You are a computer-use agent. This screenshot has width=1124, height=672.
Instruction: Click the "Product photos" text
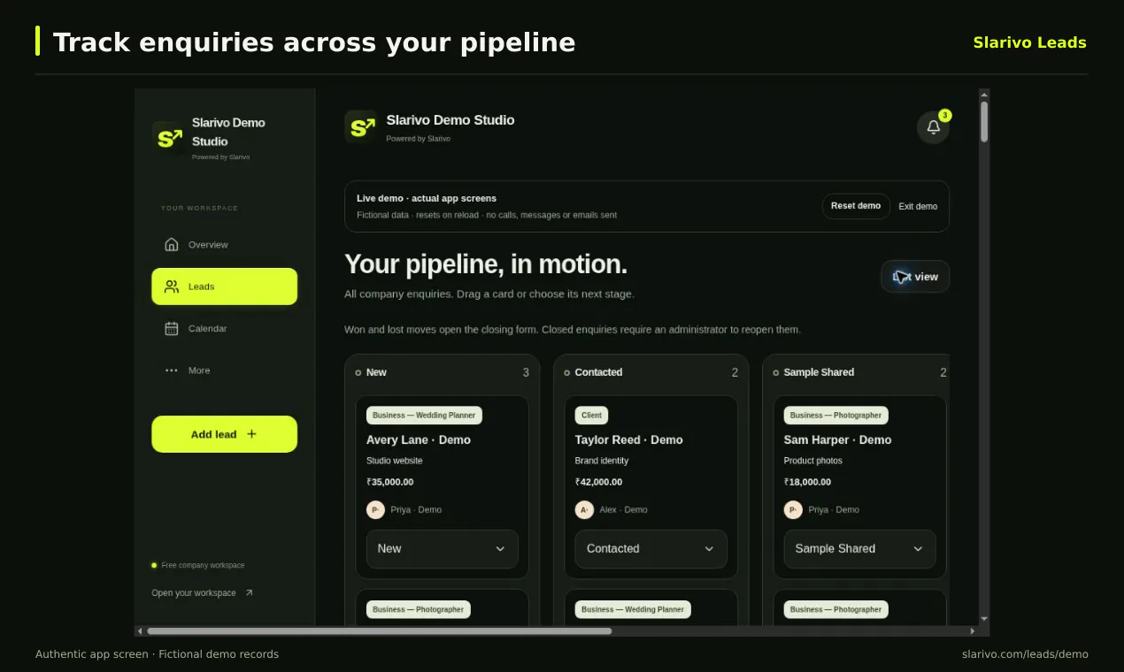(813, 461)
